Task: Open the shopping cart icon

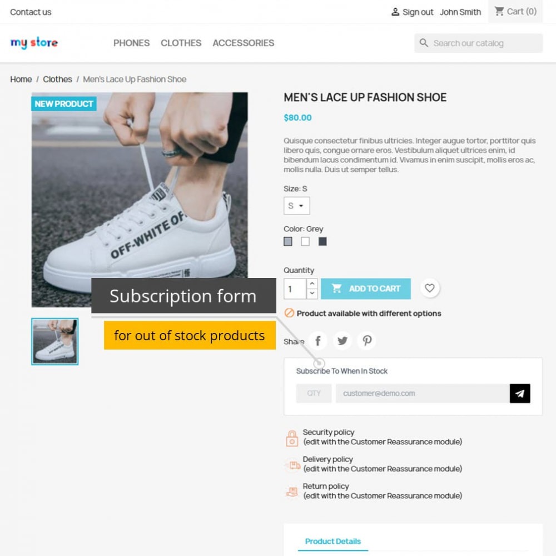Action: point(499,11)
